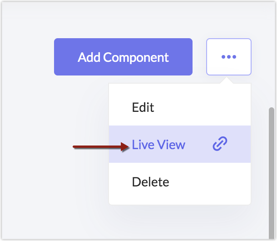Add a new component
Image resolution: width=277 pixels, height=241 pixels.
123,57
